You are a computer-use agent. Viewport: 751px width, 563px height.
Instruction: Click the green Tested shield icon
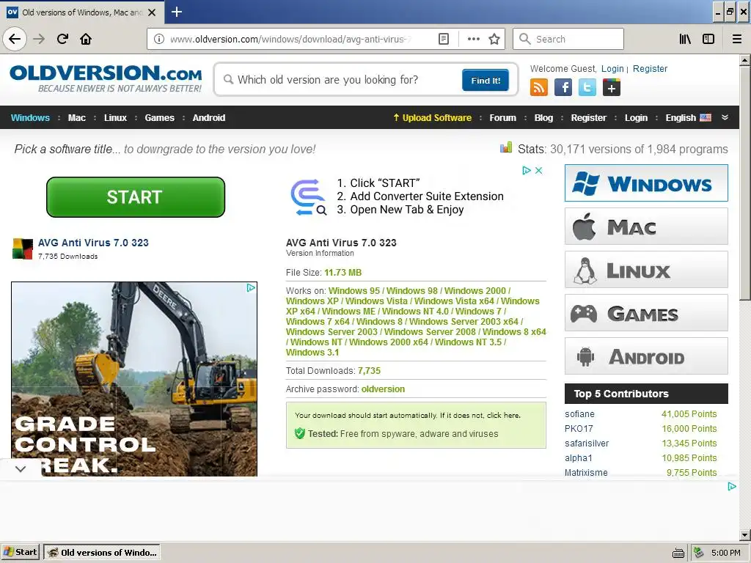[x=300, y=433]
